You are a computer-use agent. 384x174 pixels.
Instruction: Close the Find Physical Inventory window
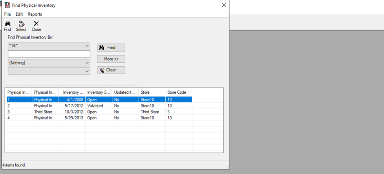224,5
